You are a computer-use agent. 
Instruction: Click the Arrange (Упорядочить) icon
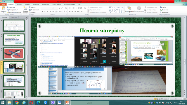(x=129, y=8)
